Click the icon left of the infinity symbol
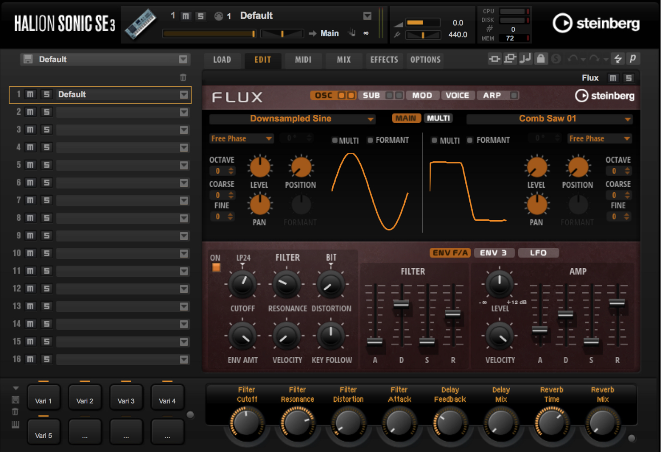661x452 pixels. click(x=352, y=33)
